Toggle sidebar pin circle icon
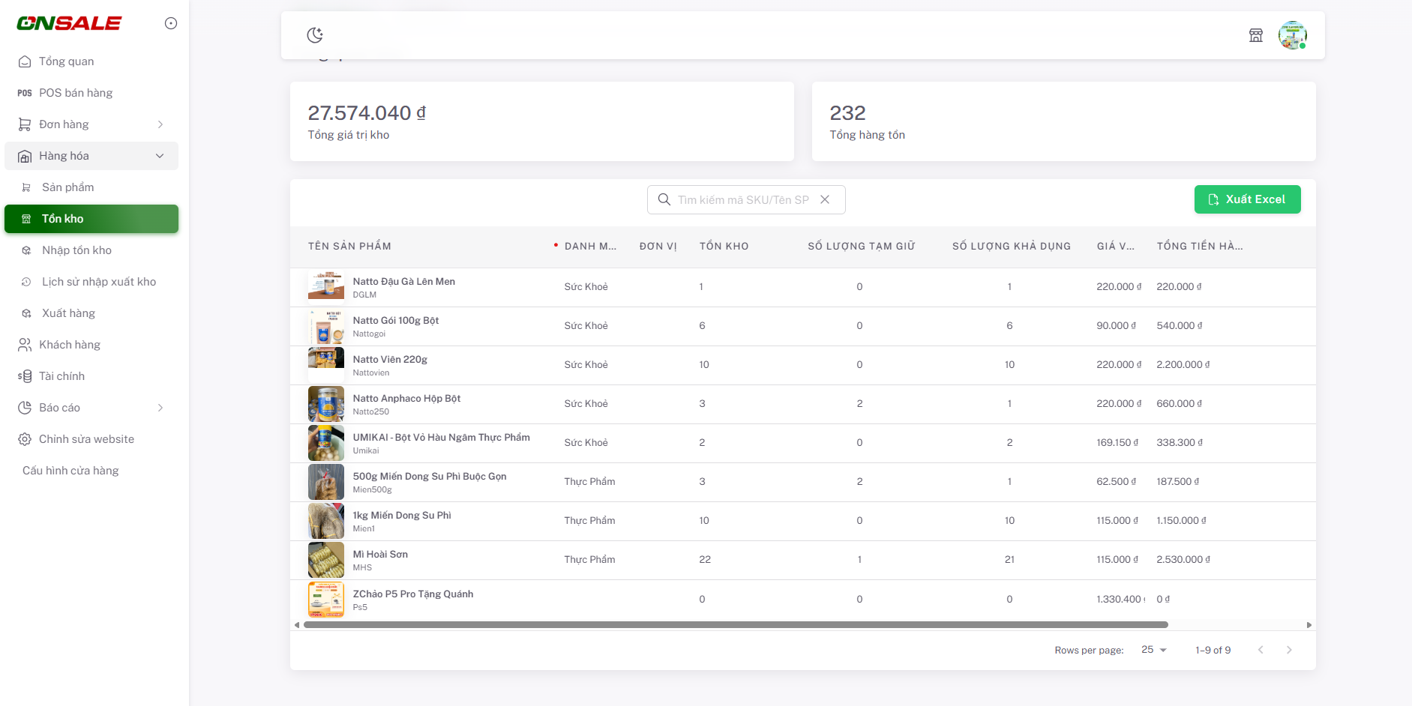The image size is (1412, 706). click(x=171, y=23)
